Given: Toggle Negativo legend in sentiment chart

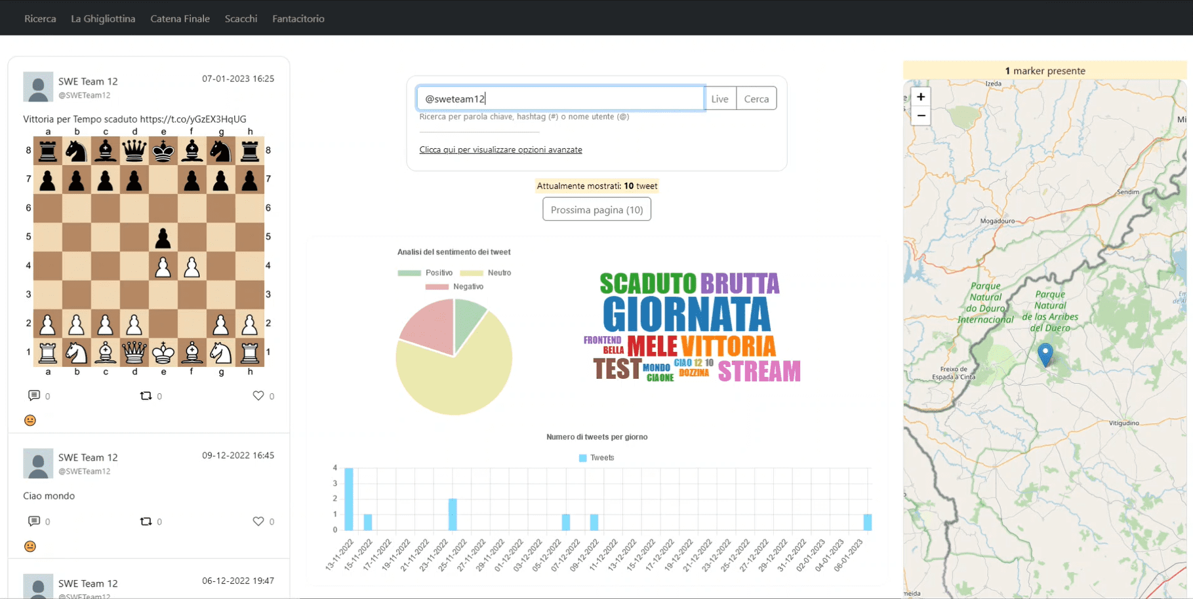Looking at the screenshot, I should [x=454, y=287].
